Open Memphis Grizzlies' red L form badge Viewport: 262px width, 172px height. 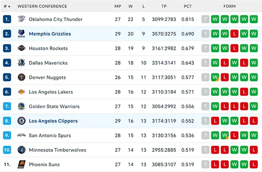click(234, 34)
